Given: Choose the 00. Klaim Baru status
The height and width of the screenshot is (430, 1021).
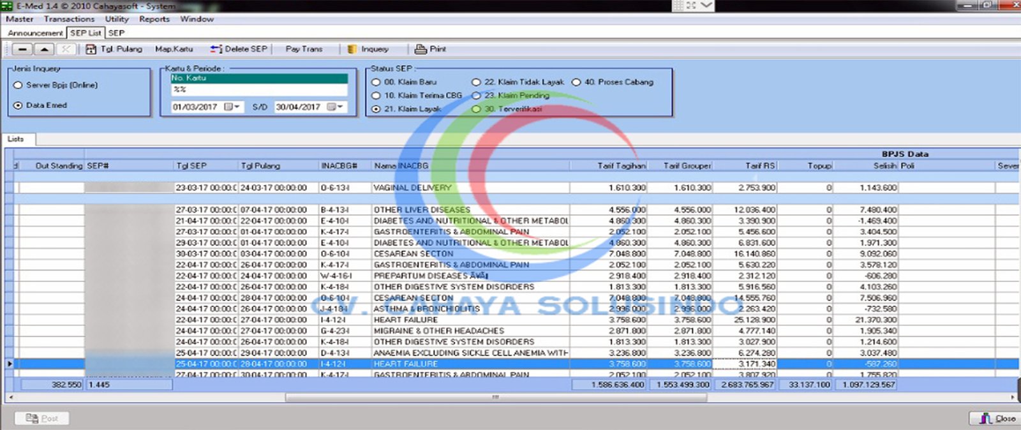Looking at the screenshot, I should click(x=376, y=82).
